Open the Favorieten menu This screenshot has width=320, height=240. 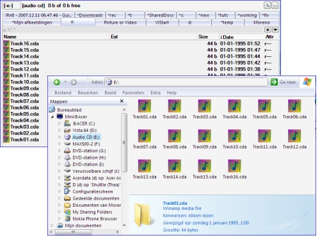click(x=133, y=93)
